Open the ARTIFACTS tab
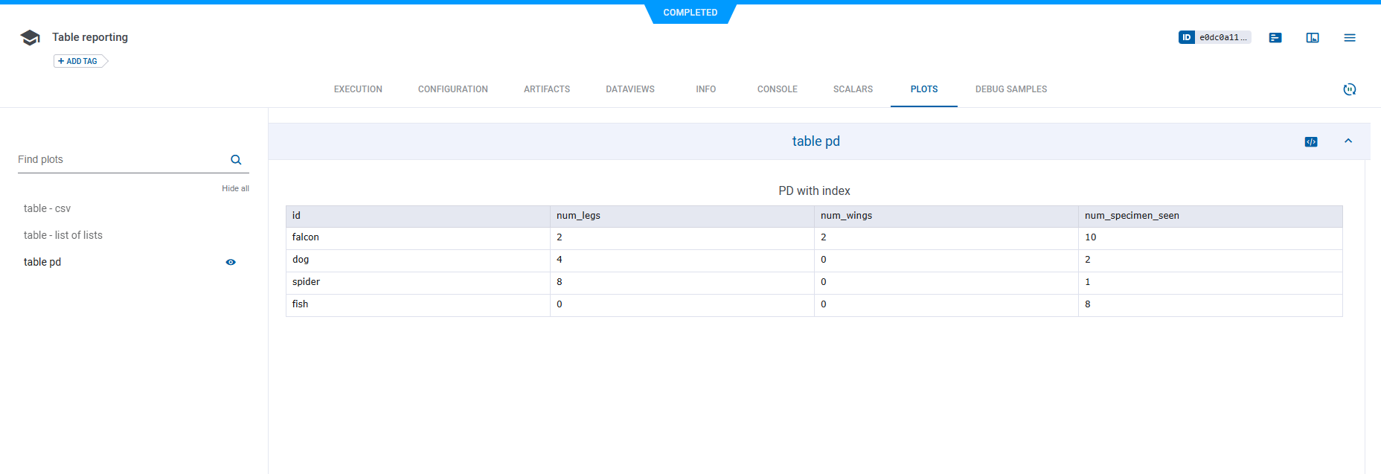 point(547,89)
